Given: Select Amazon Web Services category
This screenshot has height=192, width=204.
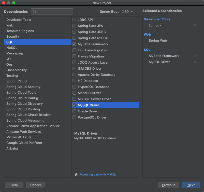Looking at the screenshot, I should click(38, 131).
